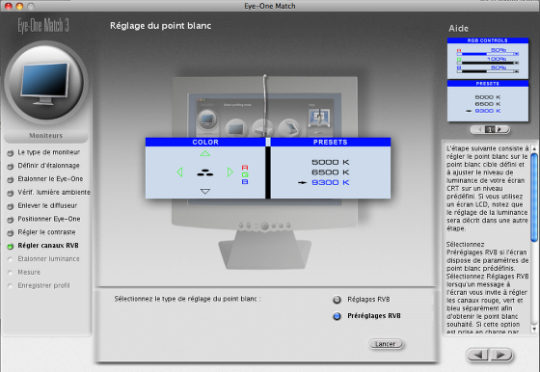Screen dimensions: 540x372
Task: Click the Etalonner luminance step
Action: pos(48,259)
